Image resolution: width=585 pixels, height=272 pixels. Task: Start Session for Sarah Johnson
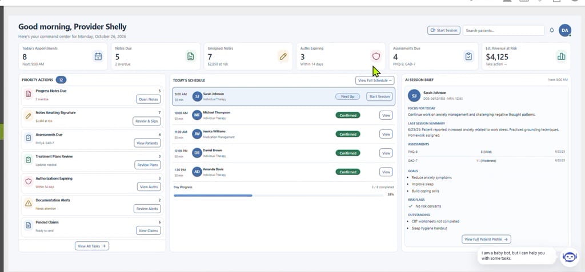pos(379,96)
